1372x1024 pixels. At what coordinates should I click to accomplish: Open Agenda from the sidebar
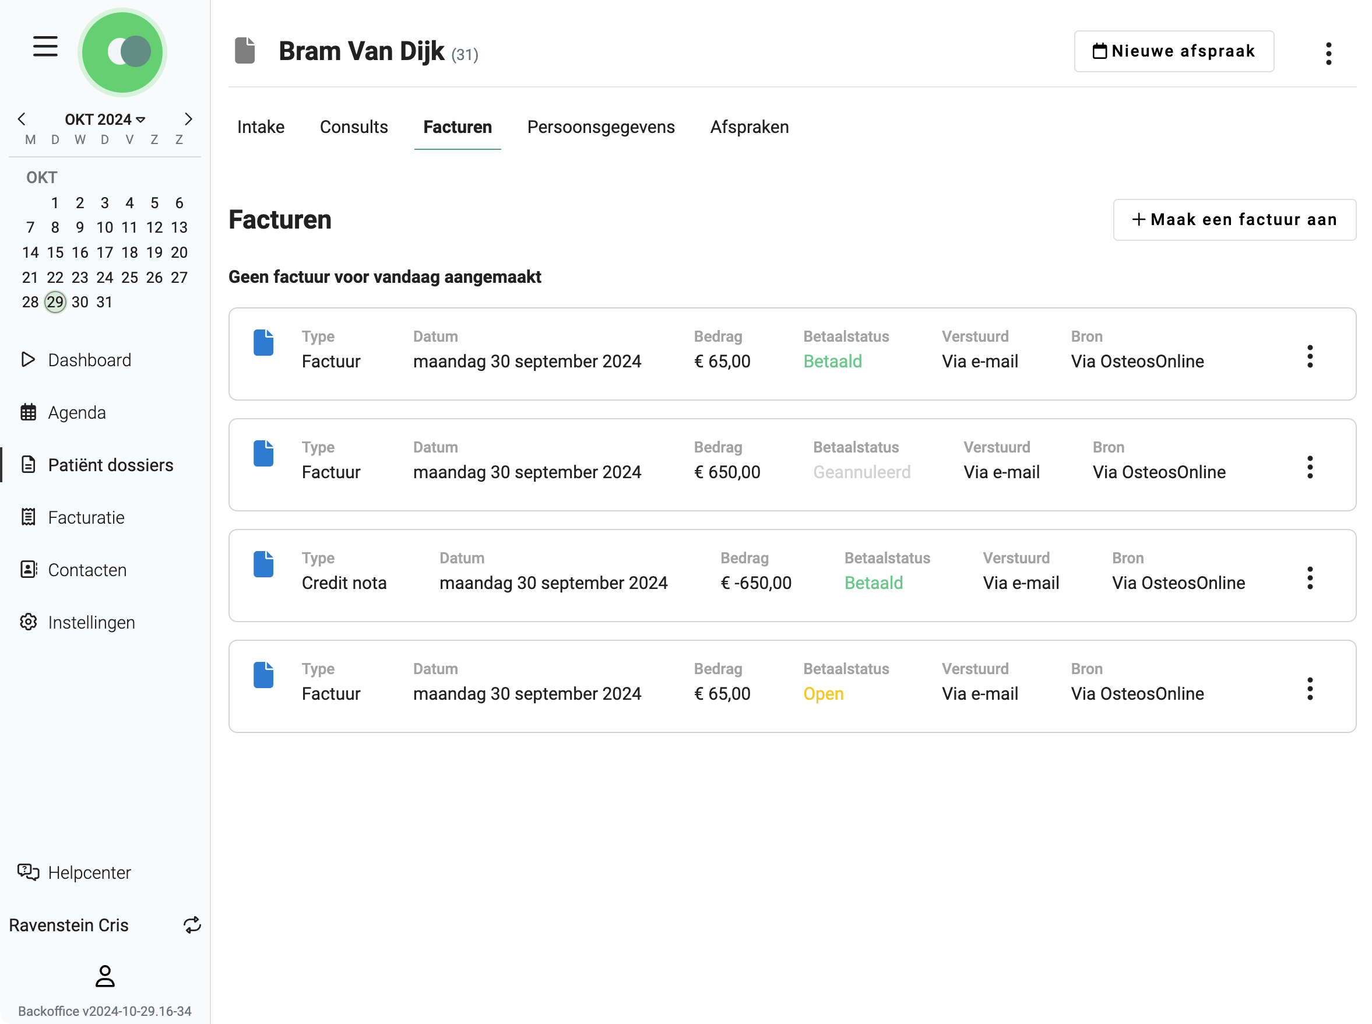tap(77, 413)
